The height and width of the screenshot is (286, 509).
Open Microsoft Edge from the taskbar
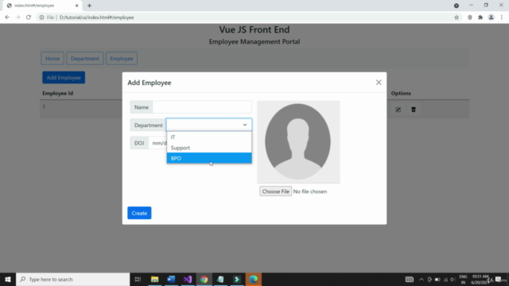point(254,279)
